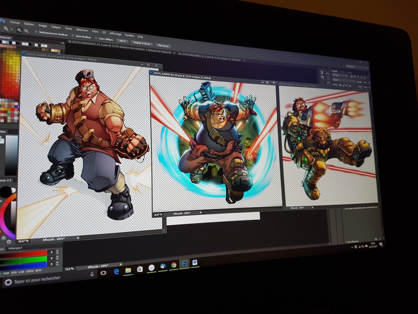
Task: Select the LAB color mode tab
Action: pyautogui.click(x=21, y=272)
